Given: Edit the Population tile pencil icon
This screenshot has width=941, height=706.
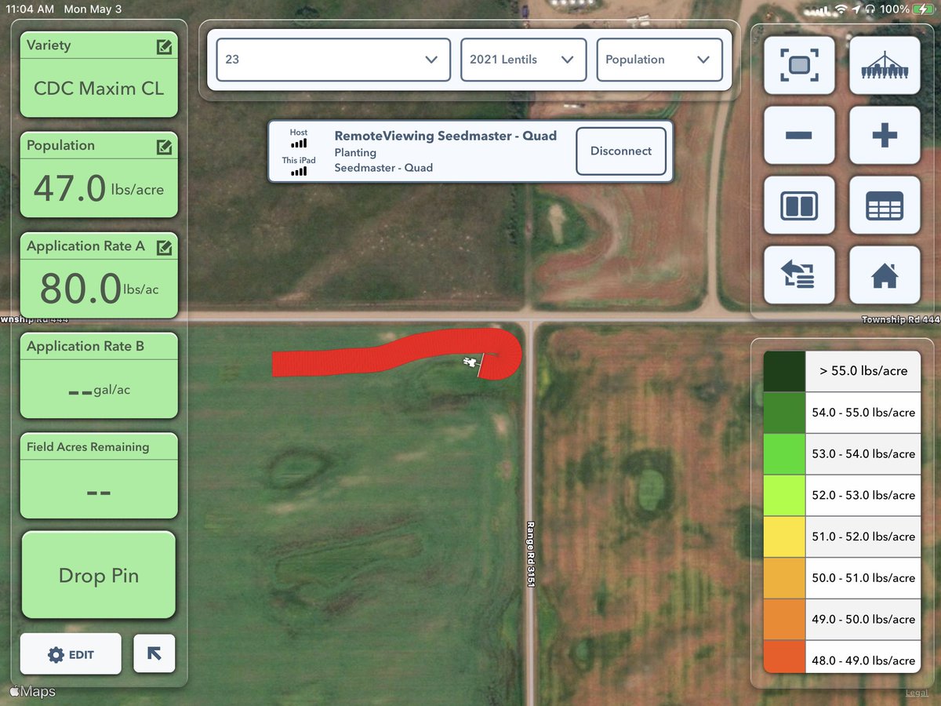Looking at the screenshot, I should (x=164, y=147).
